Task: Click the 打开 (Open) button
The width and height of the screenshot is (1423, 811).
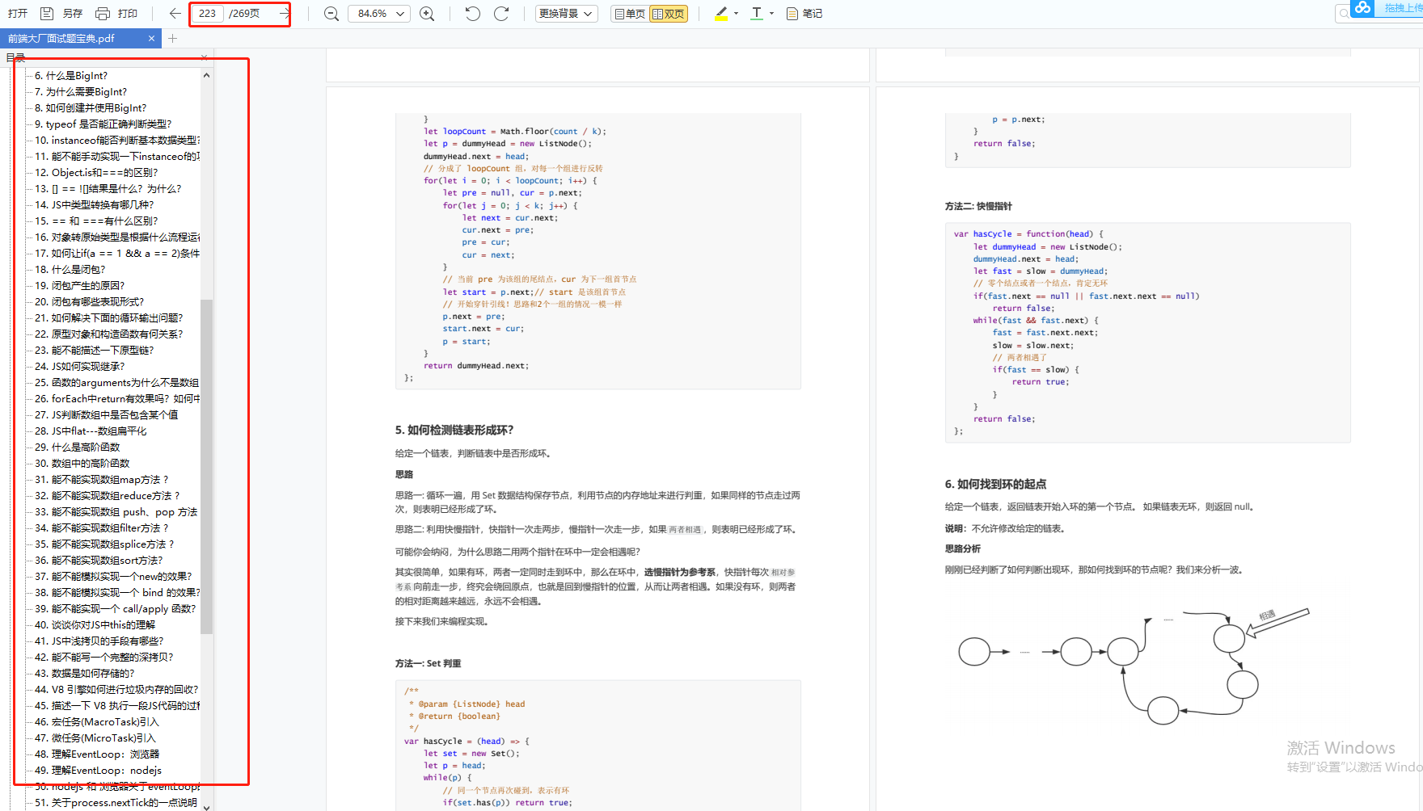Action: [x=18, y=13]
